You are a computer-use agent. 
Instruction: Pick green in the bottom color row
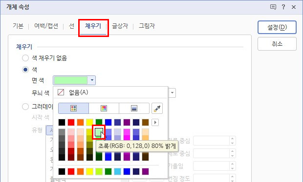point(108,171)
